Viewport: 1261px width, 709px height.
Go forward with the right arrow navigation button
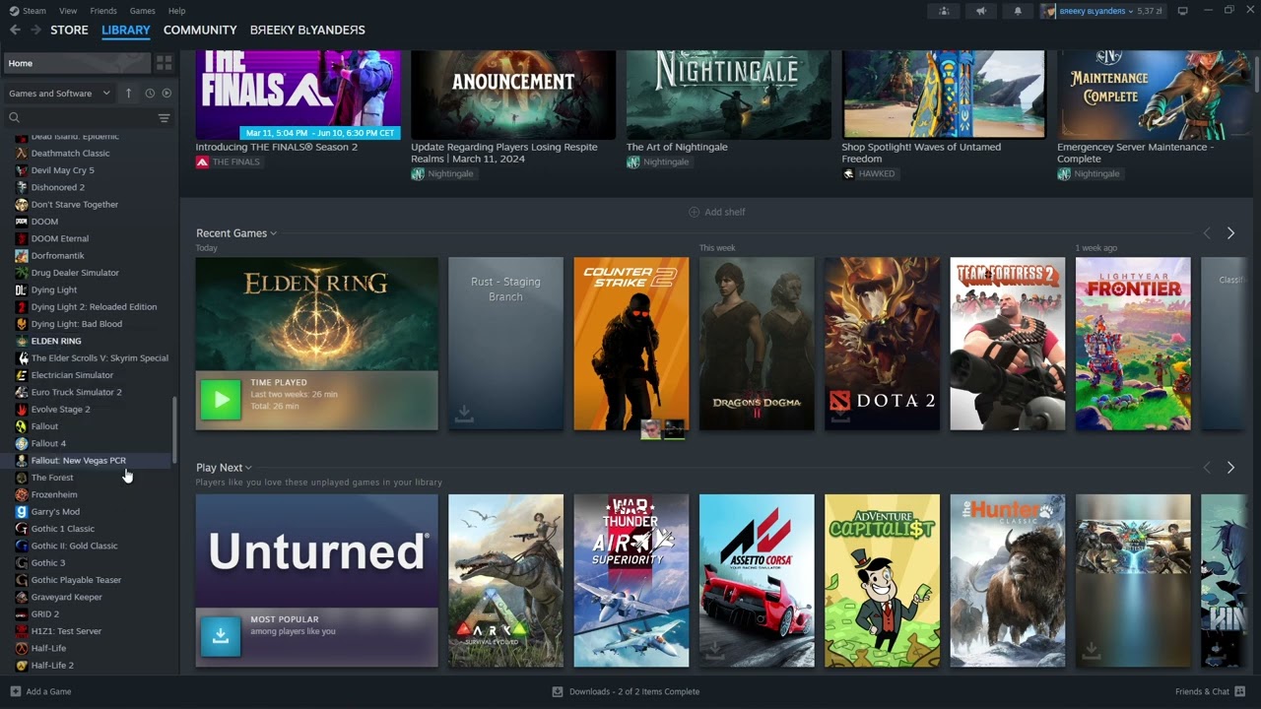tap(35, 30)
